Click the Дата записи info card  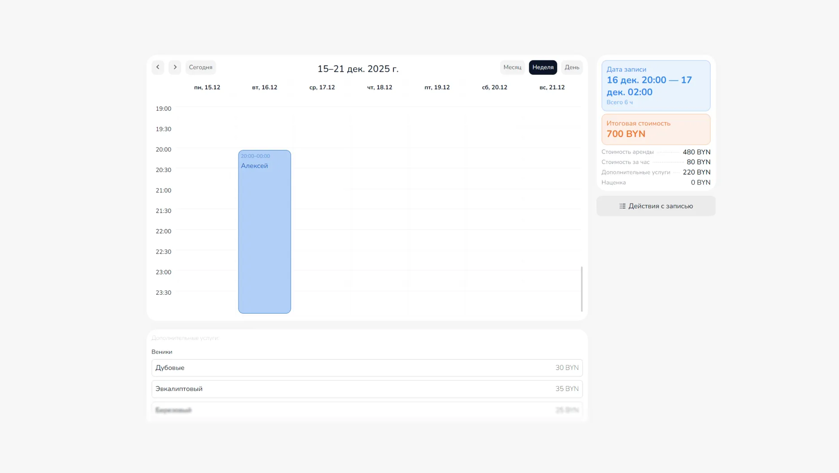655,86
